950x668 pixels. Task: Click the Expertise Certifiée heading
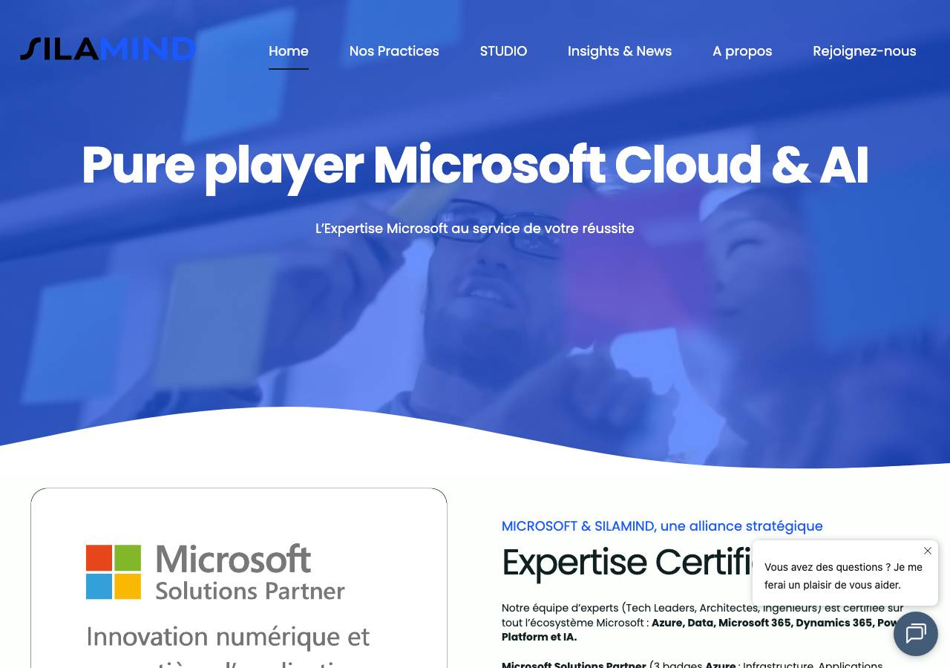coord(627,563)
